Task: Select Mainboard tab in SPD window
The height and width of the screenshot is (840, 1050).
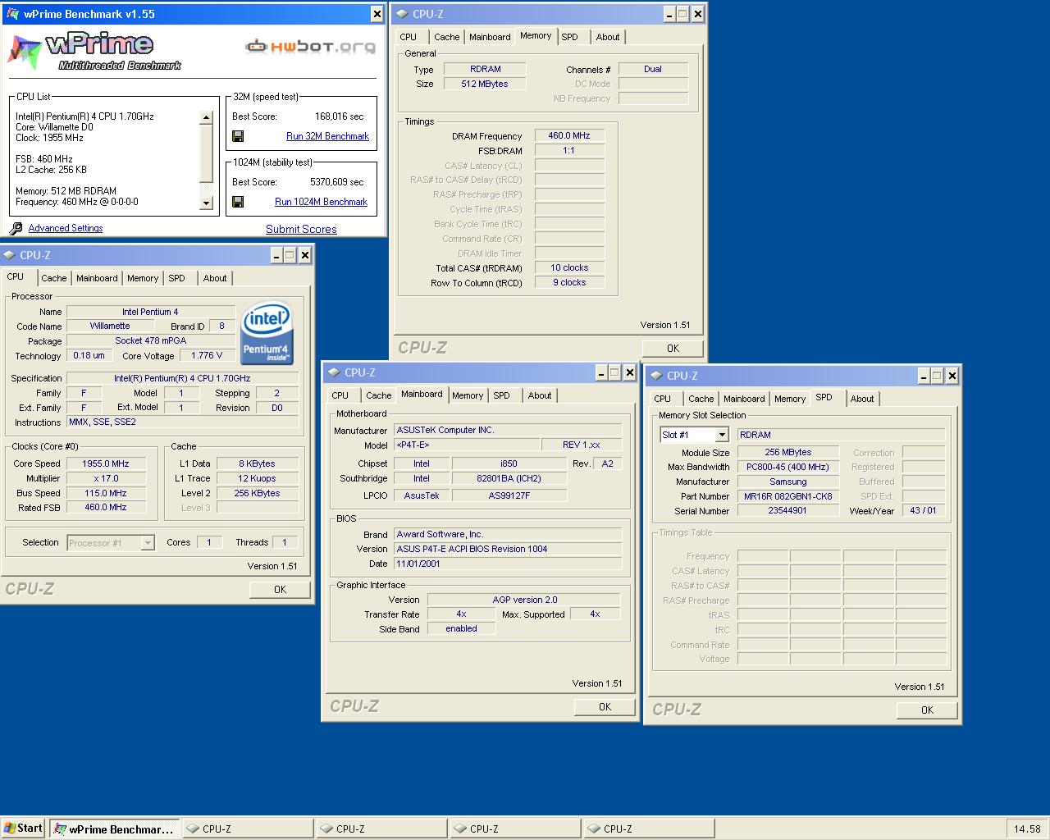Action: tap(744, 399)
